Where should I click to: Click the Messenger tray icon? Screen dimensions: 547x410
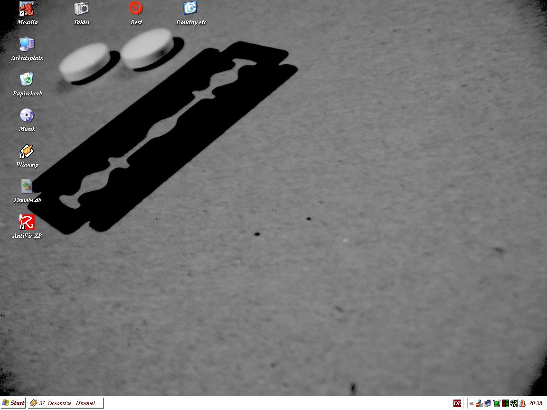pyautogui.click(x=480, y=403)
